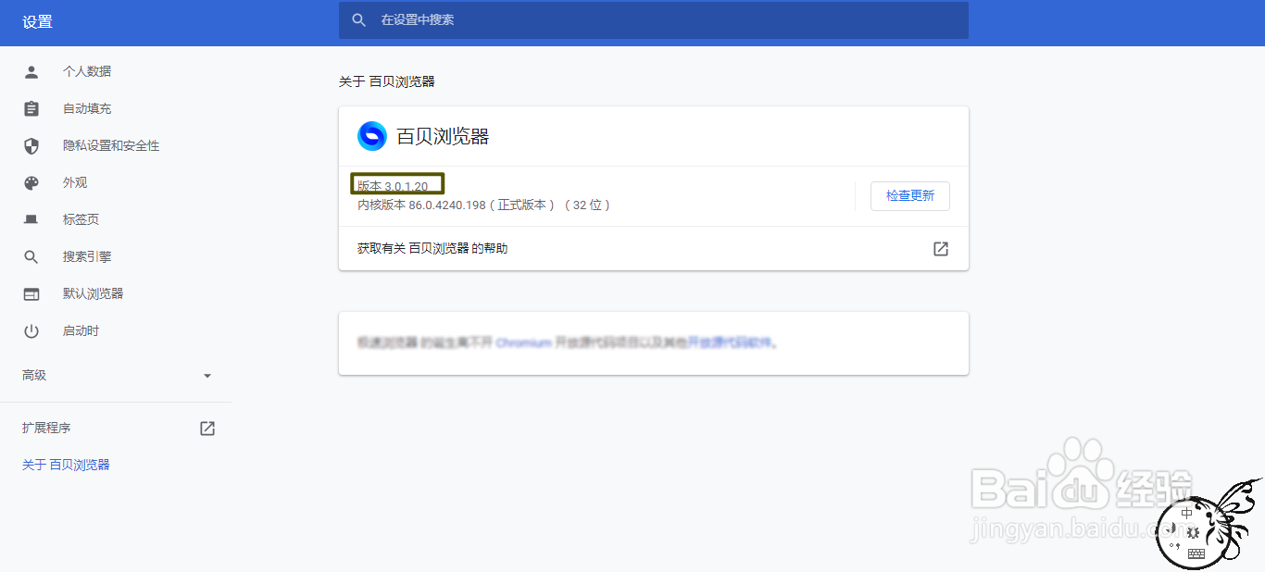Click the 内核版本 86.0.4240.198 text
The height and width of the screenshot is (572, 1265).
421,205
